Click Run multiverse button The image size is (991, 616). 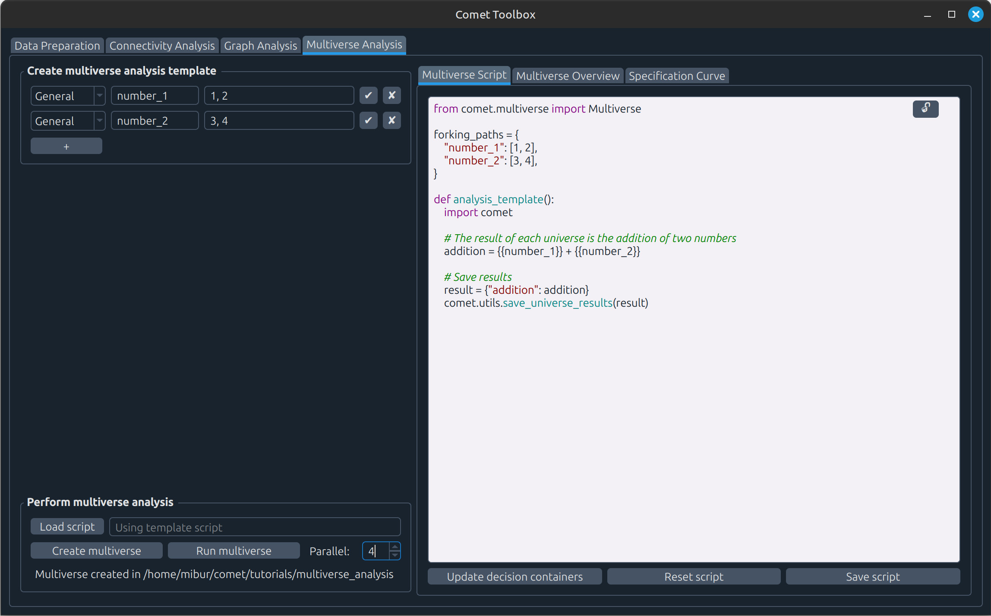click(234, 551)
